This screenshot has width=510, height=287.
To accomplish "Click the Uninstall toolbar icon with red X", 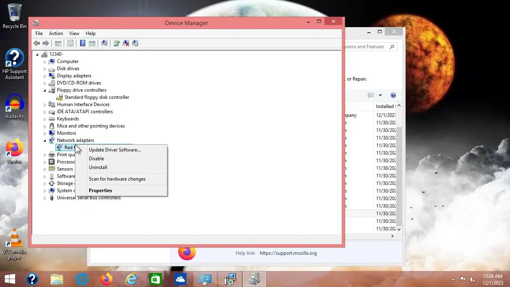I will click(126, 43).
